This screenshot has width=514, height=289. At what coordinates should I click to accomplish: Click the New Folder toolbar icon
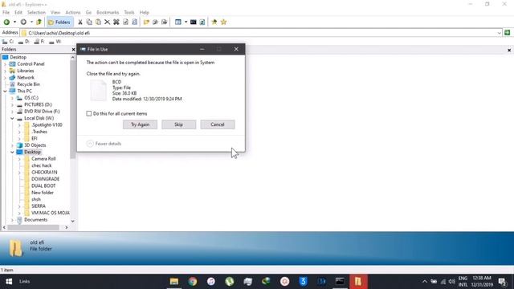click(146, 22)
